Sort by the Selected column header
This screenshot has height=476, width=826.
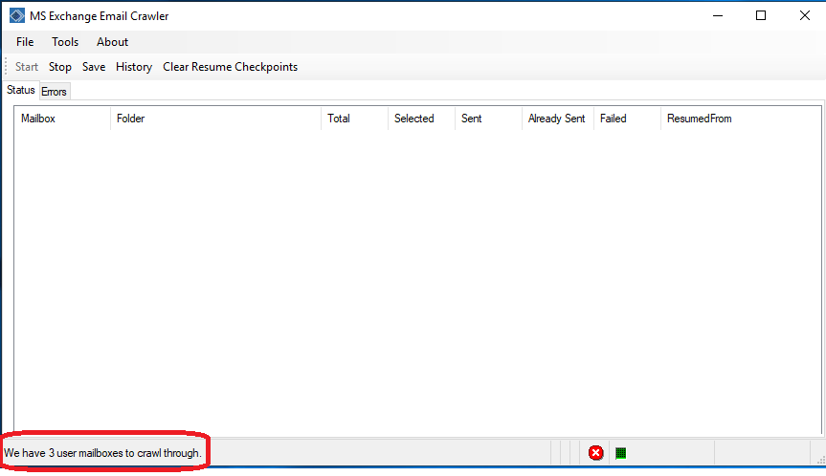(420, 119)
